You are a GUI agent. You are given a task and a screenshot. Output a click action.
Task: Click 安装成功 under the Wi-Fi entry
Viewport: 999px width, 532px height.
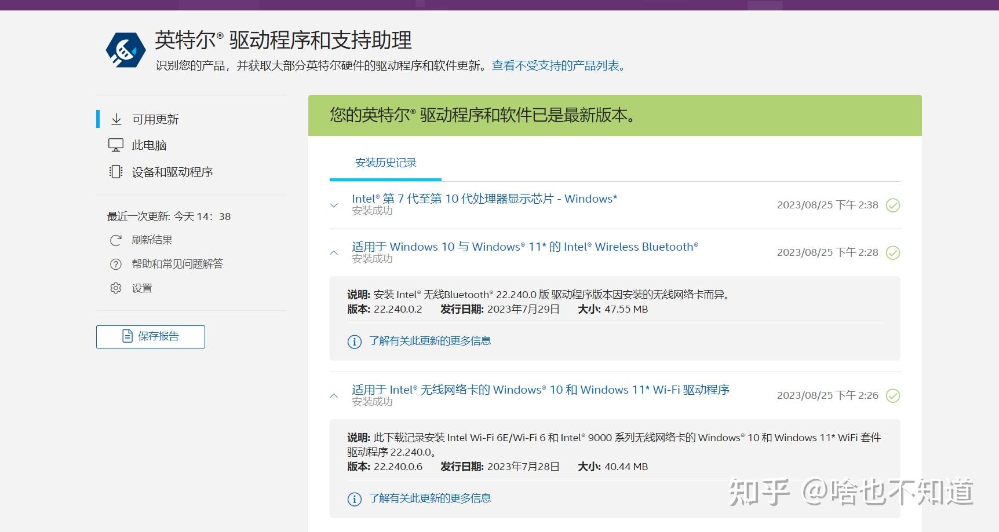click(x=372, y=402)
